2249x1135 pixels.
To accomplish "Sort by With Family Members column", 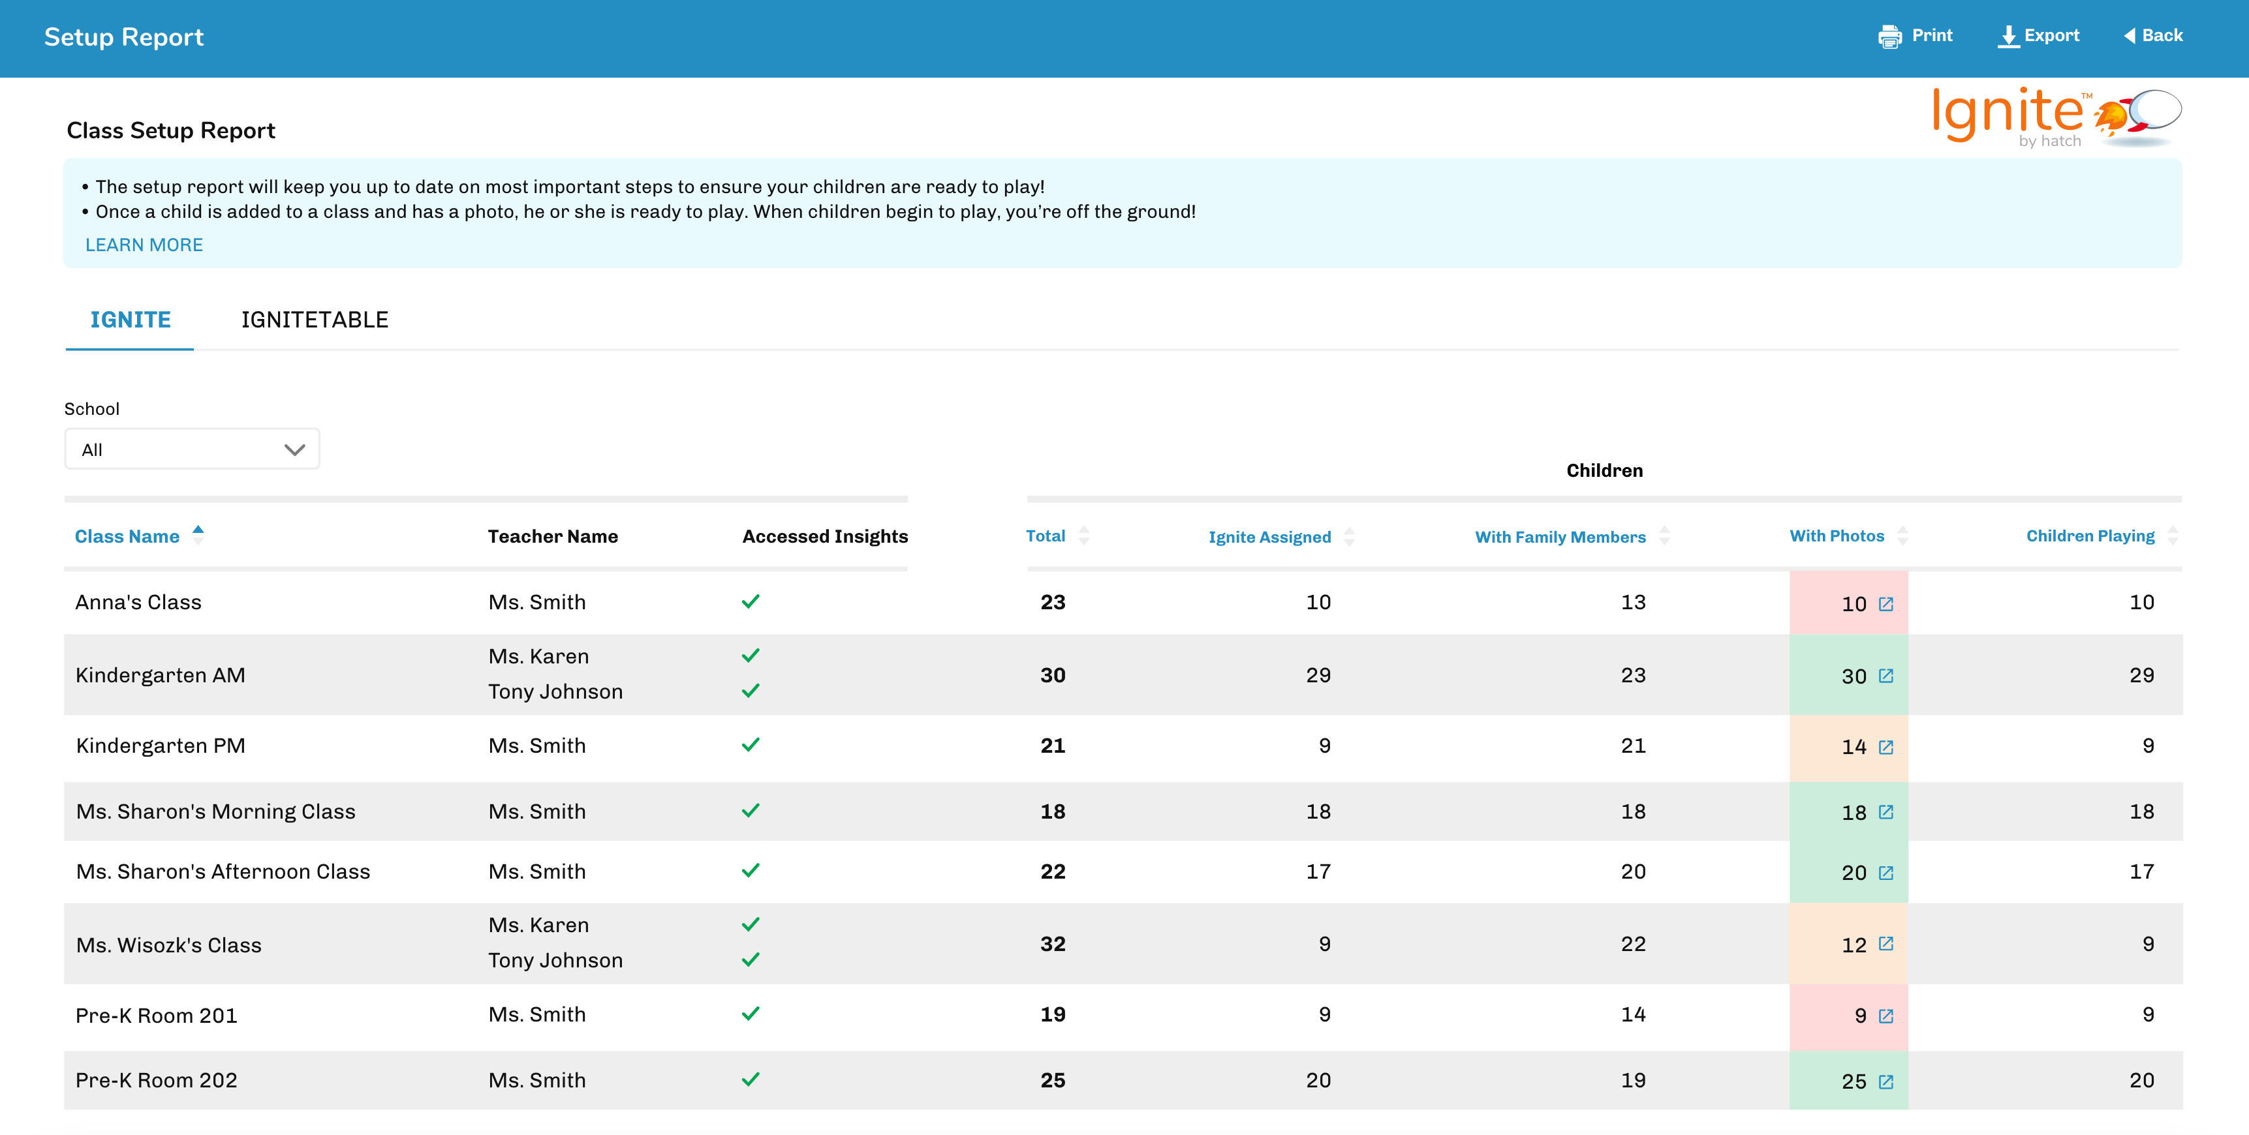I will [1560, 537].
